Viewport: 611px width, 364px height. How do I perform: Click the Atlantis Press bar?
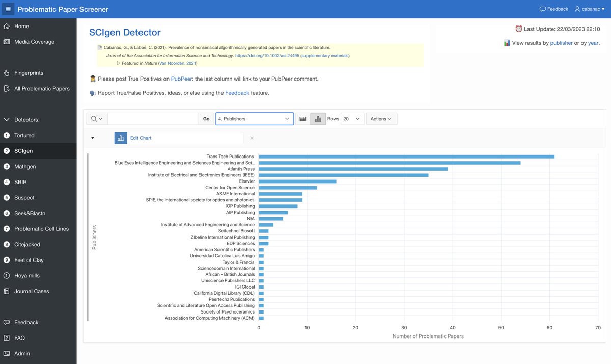(x=353, y=169)
